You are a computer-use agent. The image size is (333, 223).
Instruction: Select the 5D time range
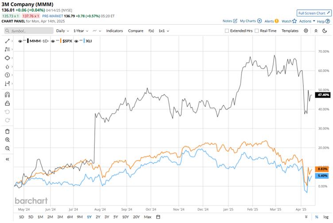tap(31, 217)
